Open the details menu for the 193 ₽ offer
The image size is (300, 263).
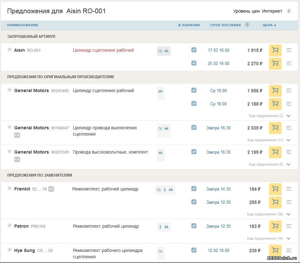point(289,226)
